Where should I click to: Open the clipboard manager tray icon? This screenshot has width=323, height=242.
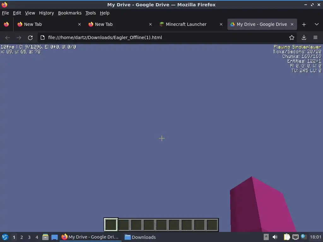287,237
